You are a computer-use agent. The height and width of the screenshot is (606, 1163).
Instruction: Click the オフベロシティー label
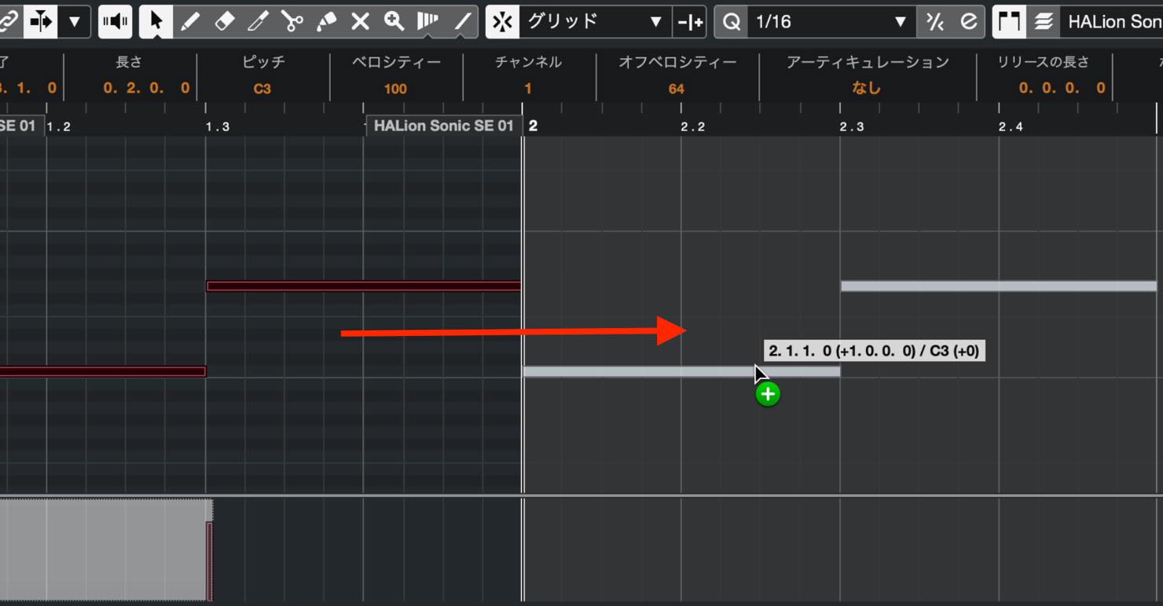pos(677,62)
